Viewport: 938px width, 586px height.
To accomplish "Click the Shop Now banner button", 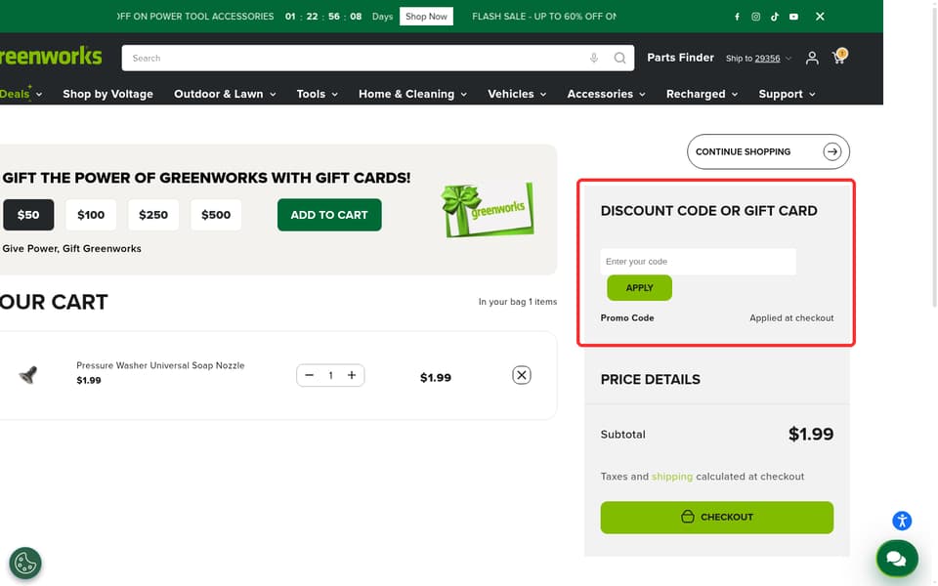I will [426, 17].
